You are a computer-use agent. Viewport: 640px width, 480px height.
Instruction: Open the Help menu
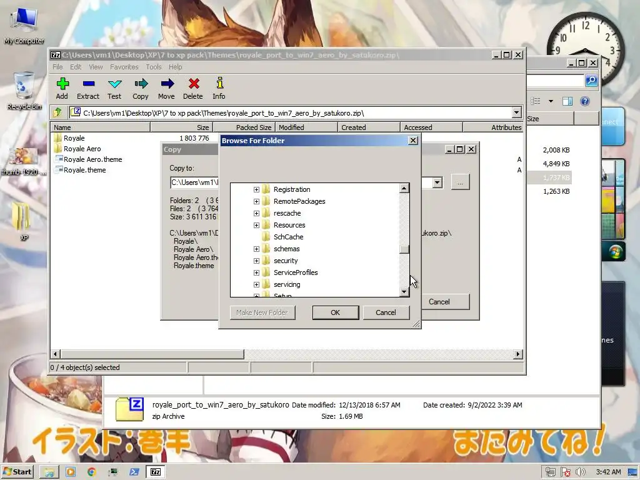click(176, 67)
